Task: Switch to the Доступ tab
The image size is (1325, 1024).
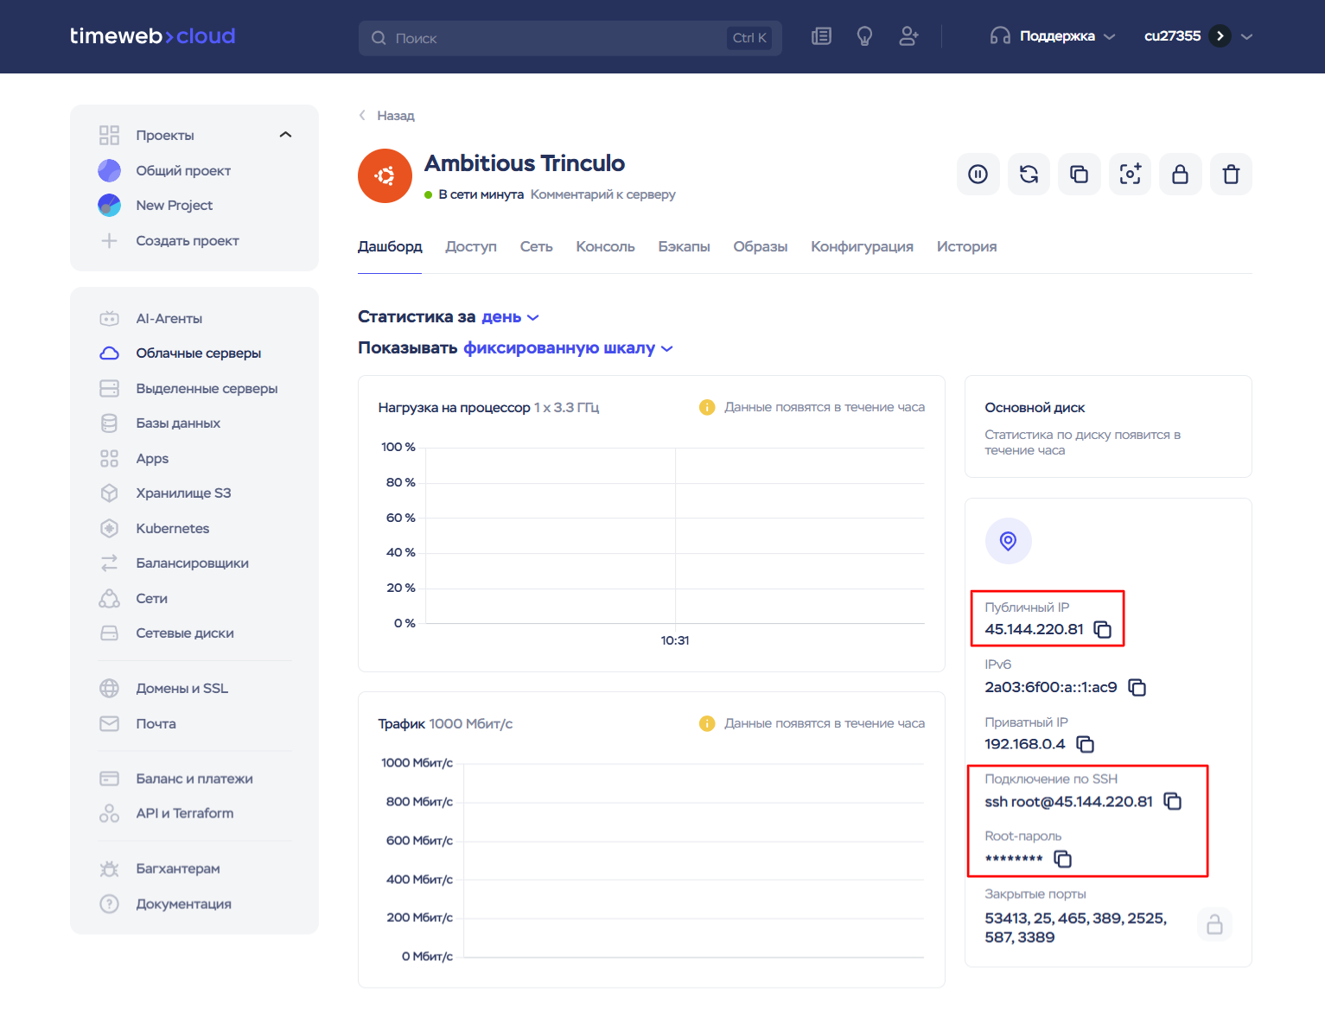Action: [x=471, y=247]
